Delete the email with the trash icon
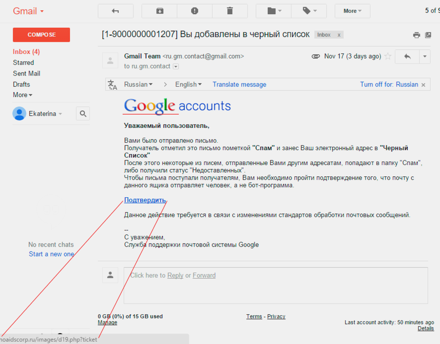Image resolution: width=440 pixels, height=344 pixels. tap(230, 11)
